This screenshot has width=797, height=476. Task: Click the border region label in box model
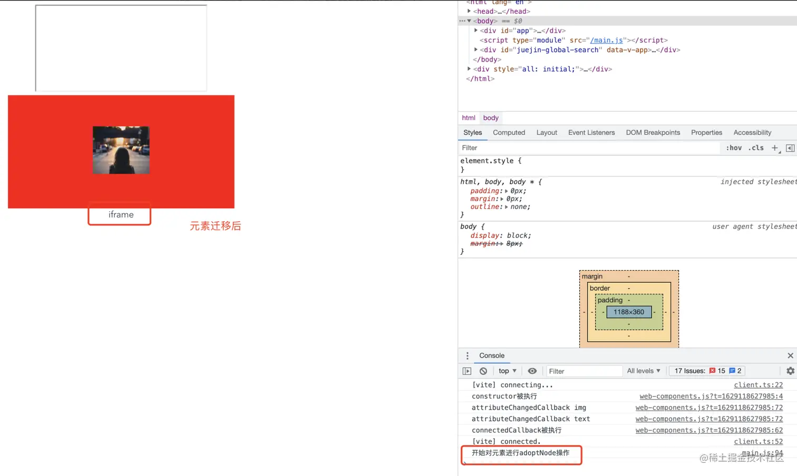tap(600, 289)
